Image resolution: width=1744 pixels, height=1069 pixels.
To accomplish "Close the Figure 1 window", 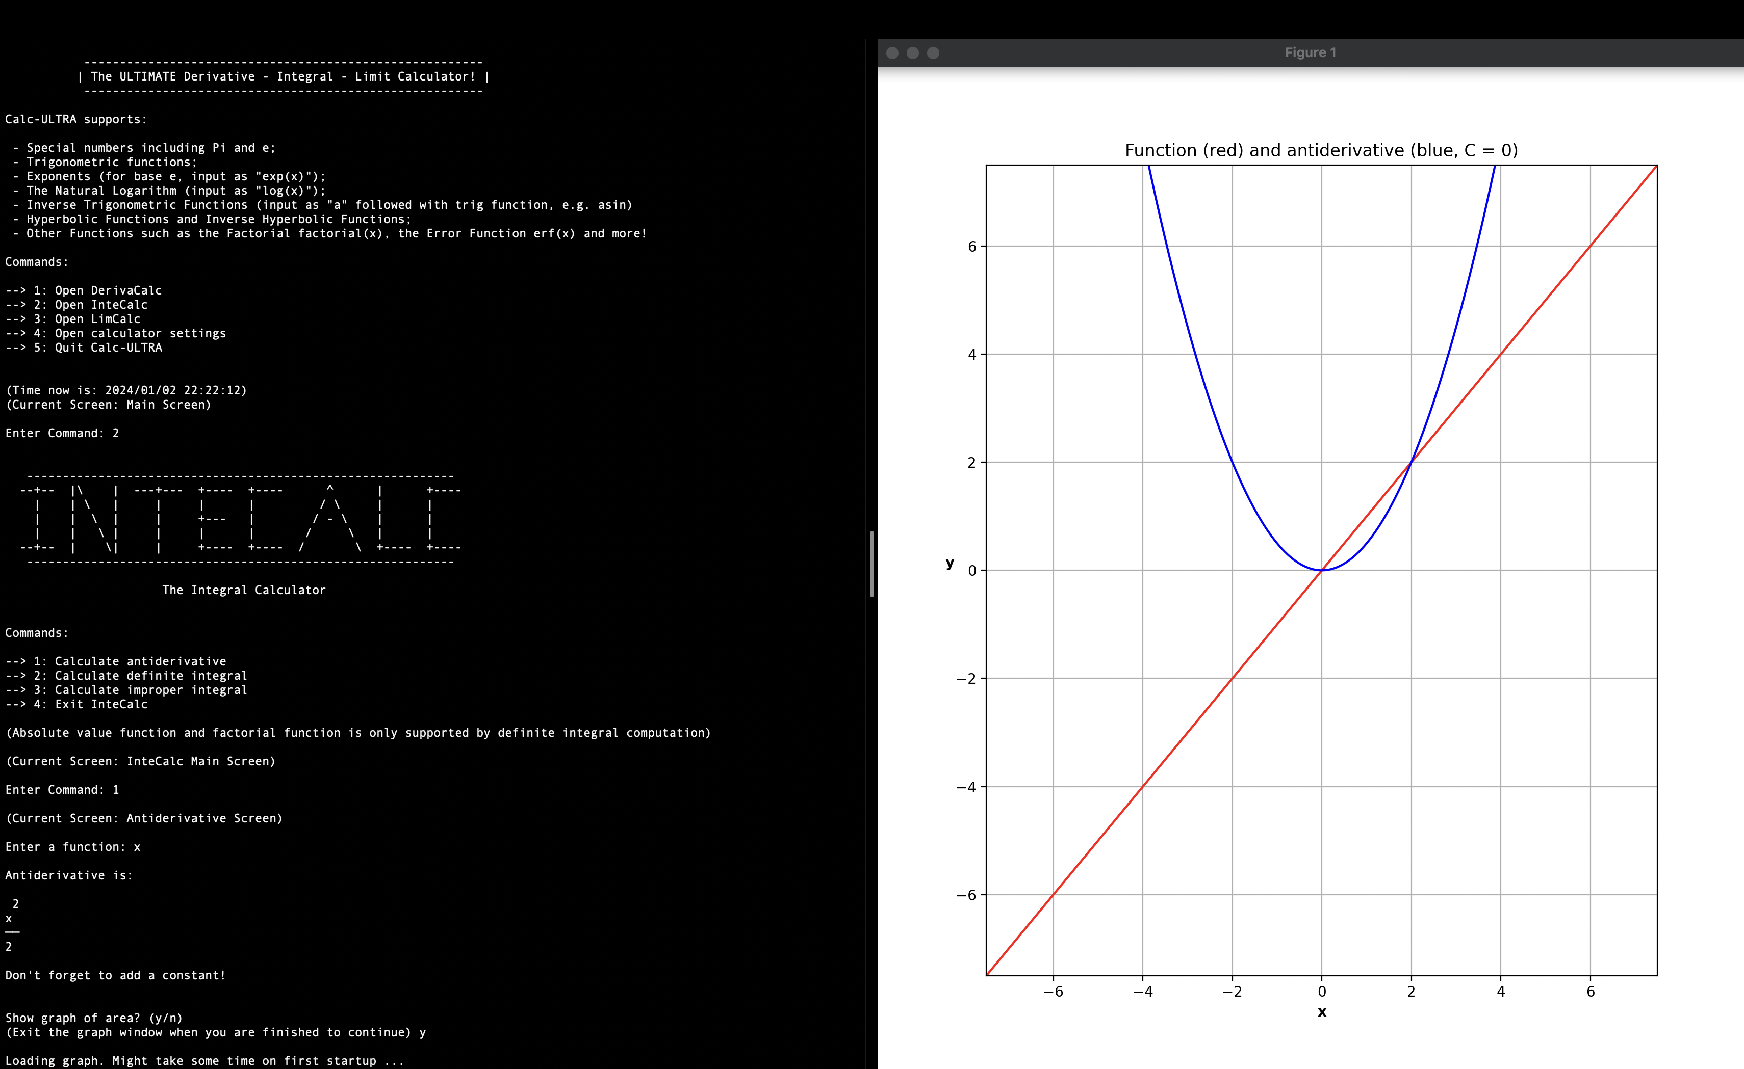I will (x=892, y=53).
